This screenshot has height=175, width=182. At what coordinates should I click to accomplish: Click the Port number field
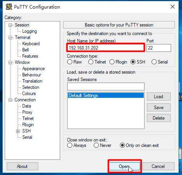pyautogui.click(x=159, y=48)
